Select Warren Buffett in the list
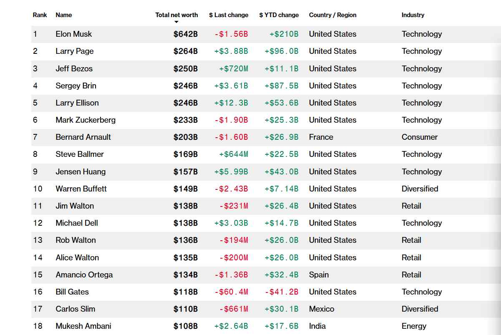This screenshot has height=335, width=501. (81, 189)
